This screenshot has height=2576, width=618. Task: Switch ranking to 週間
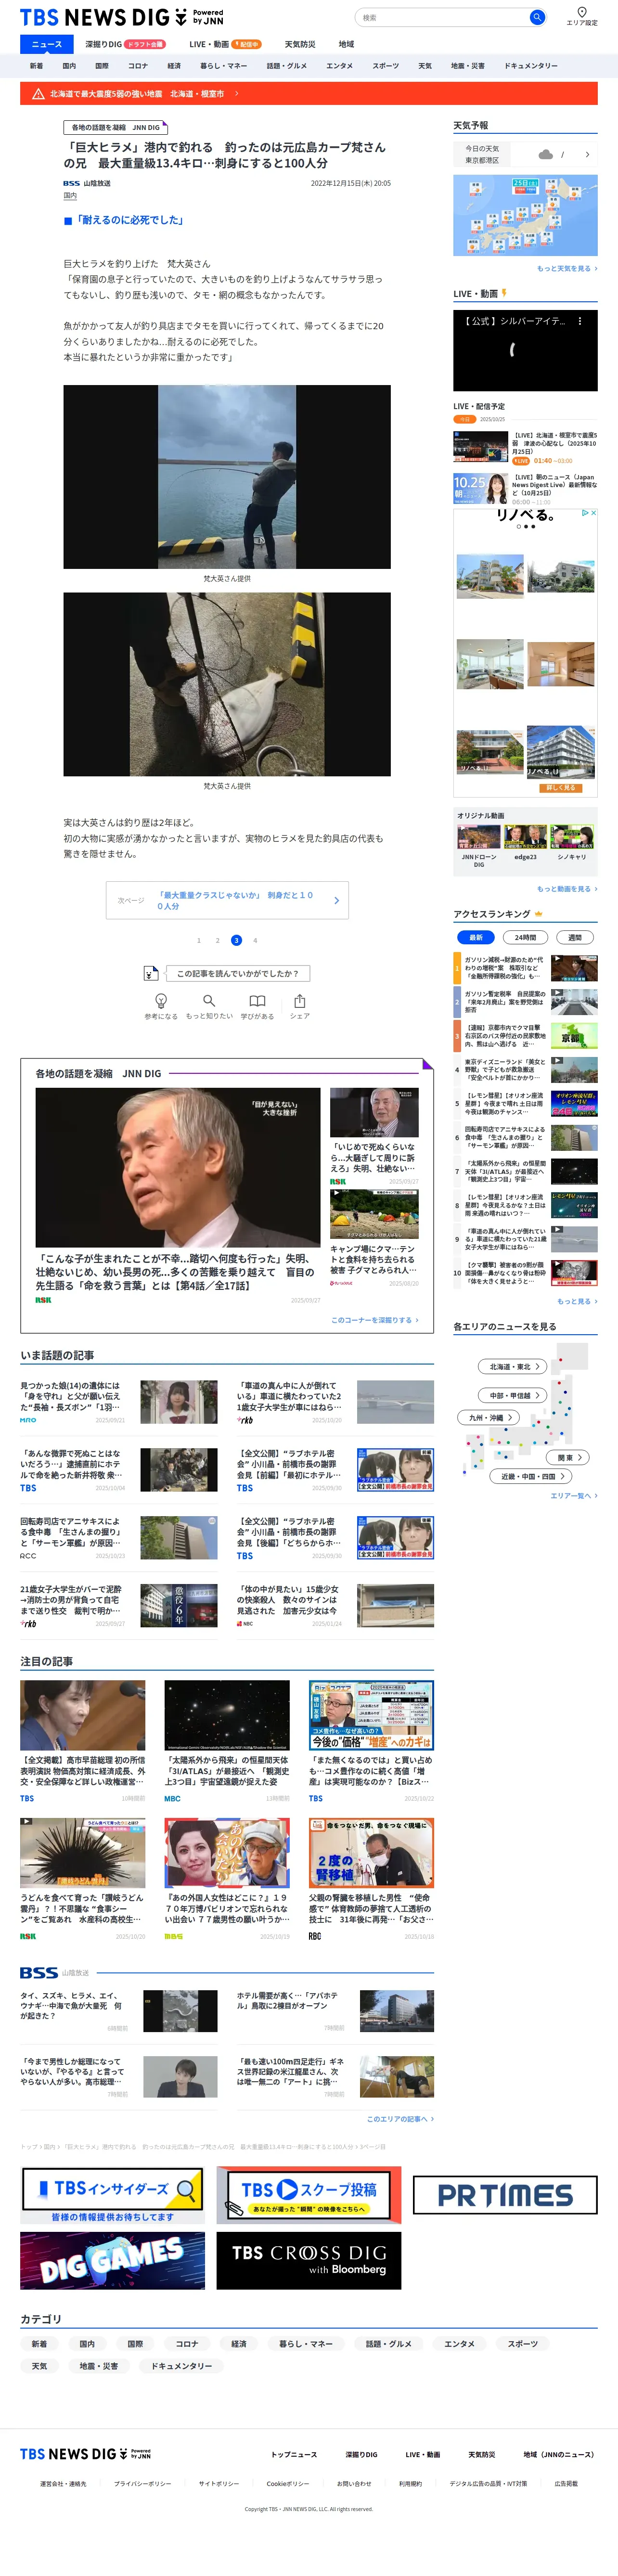point(575,937)
